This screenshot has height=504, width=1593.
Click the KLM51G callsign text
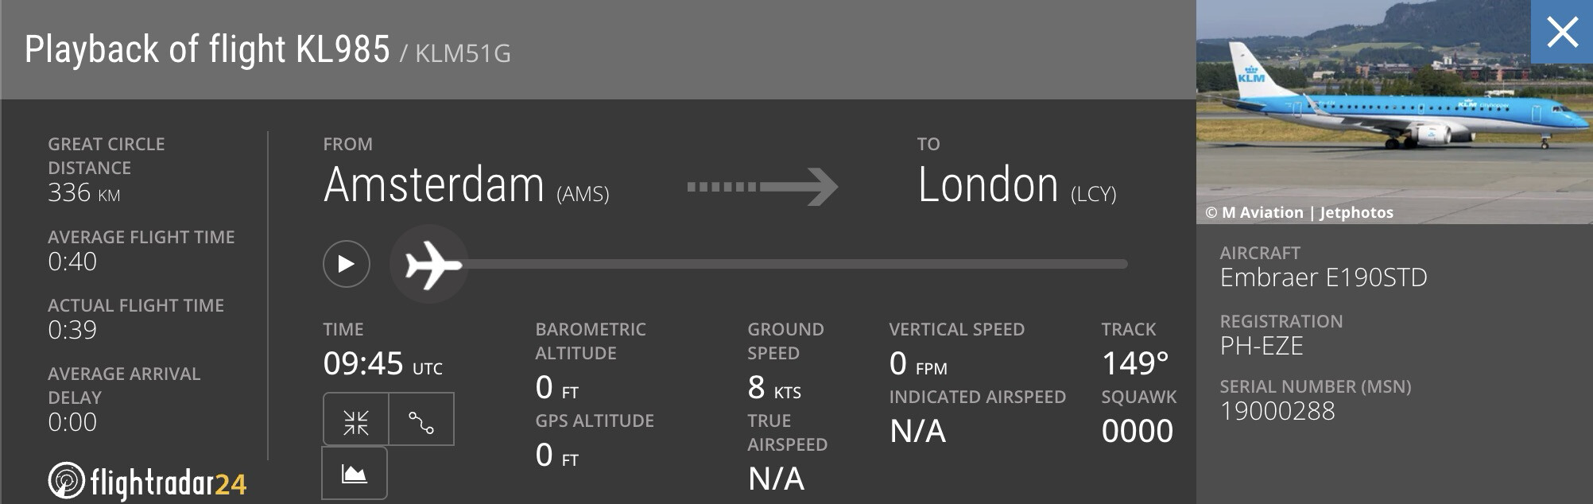pyautogui.click(x=463, y=53)
